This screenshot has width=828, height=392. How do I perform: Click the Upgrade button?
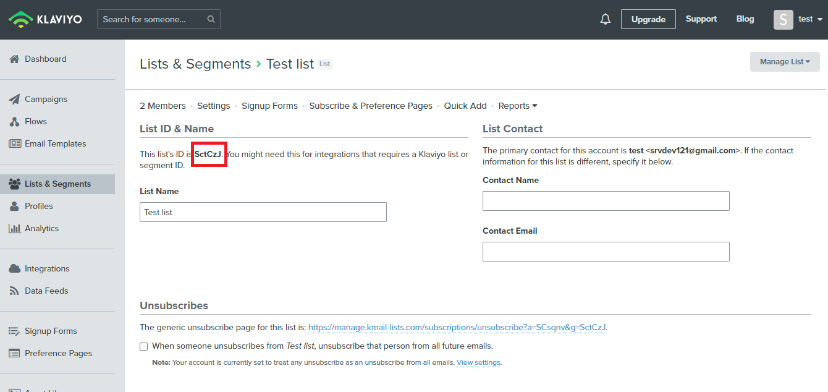tap(648, 19)
